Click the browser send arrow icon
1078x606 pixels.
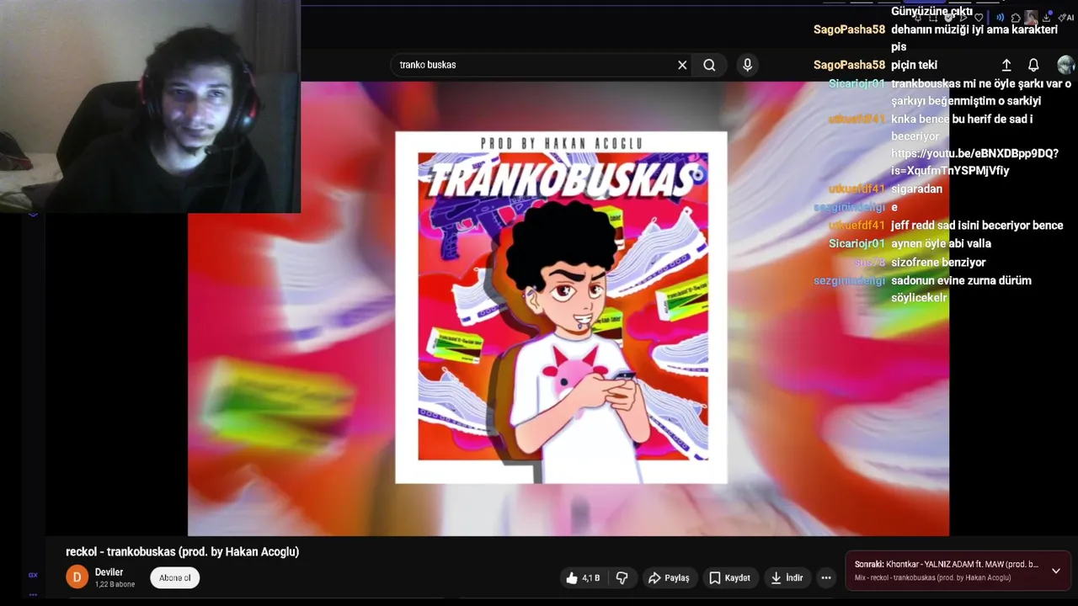(963, 18)
